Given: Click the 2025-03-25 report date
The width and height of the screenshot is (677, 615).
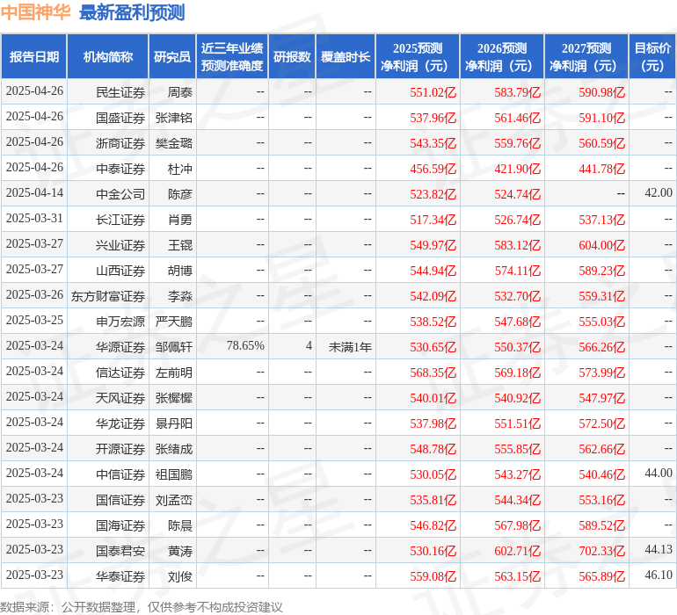Looking at the screenshot, I should click(34, 320).
